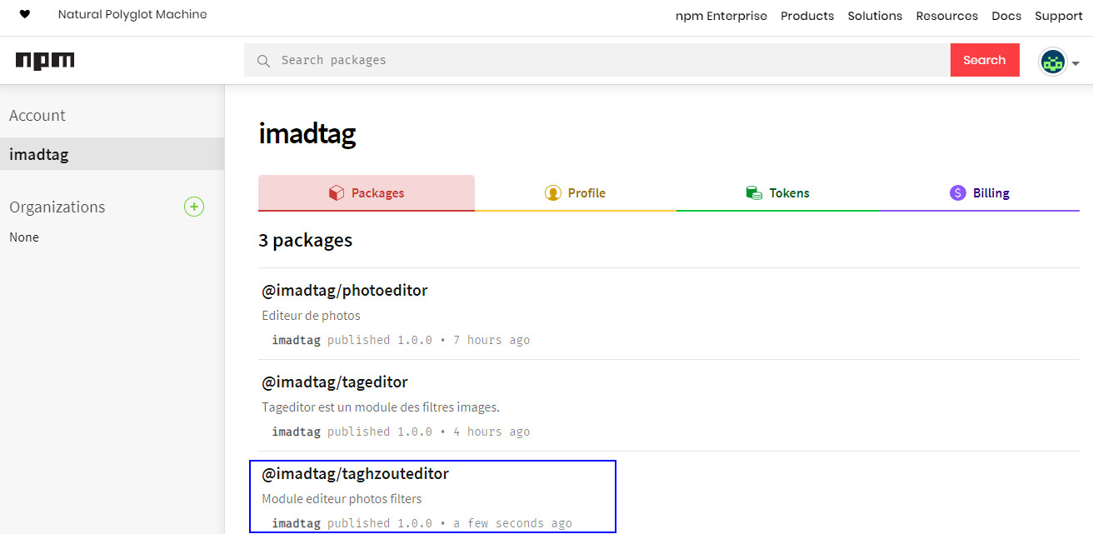Open the @imadtag/tageditor package
1093x534 pixels.
pos(335,382)
